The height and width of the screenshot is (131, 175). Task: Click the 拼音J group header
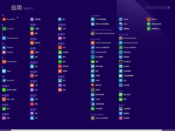click(x=33, y=25)
